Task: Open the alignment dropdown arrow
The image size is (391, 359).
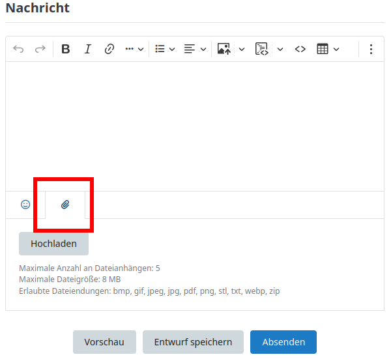Action: pos(203,49)
